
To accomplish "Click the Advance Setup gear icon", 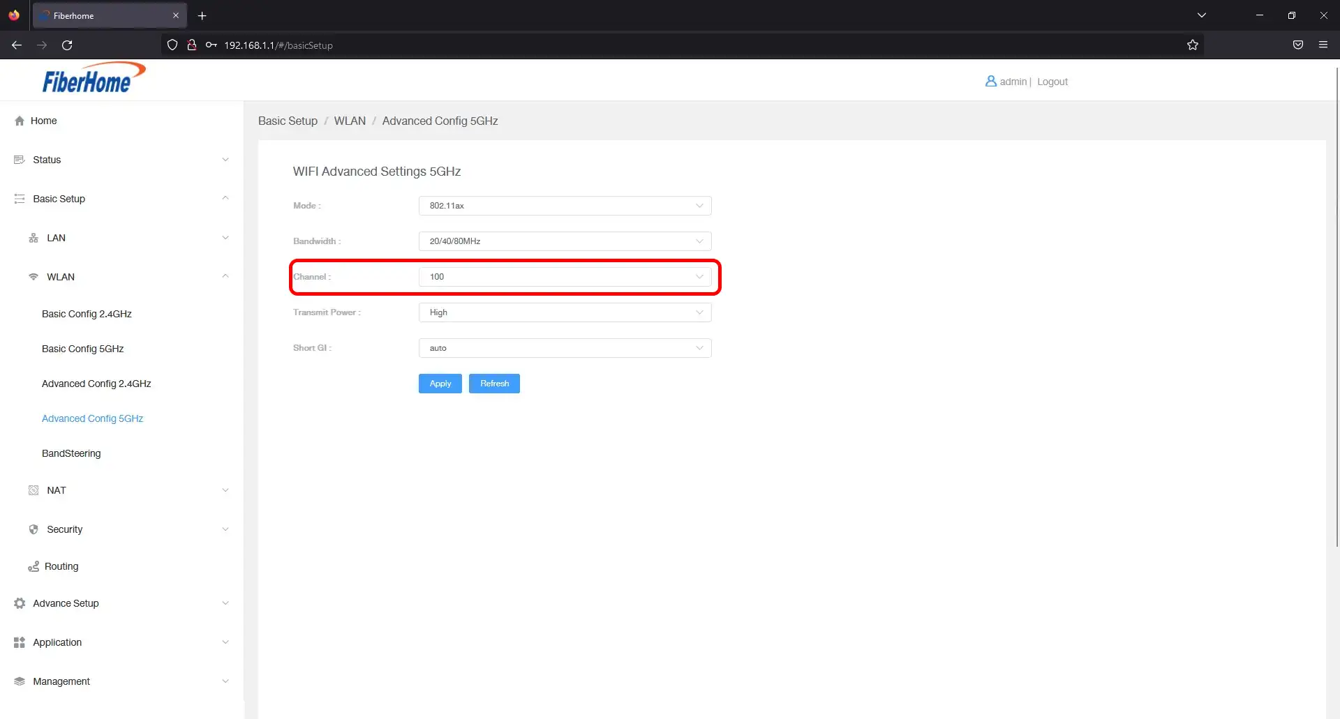I will [x=20, y=603].
